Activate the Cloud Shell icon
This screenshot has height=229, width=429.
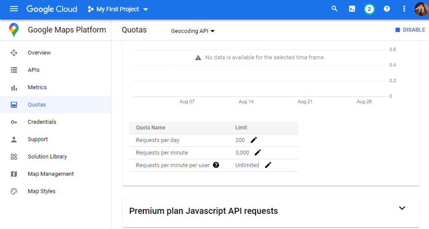click(x=352, y=9)
